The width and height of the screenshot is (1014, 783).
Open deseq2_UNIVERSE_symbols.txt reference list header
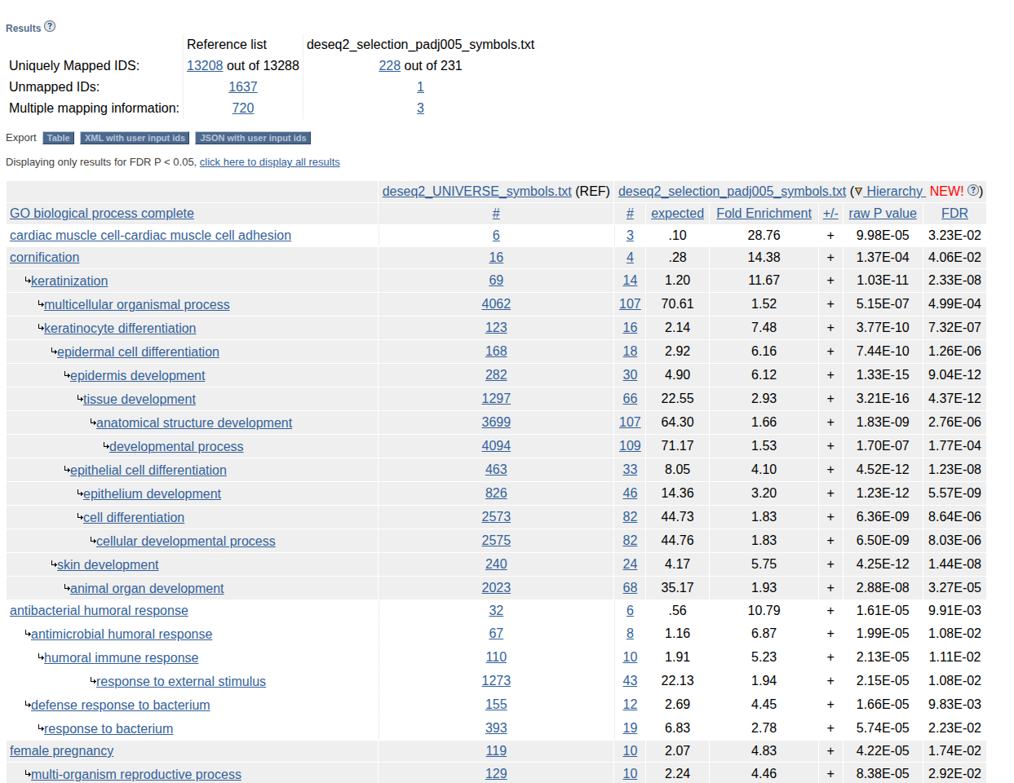pos(476,191)
